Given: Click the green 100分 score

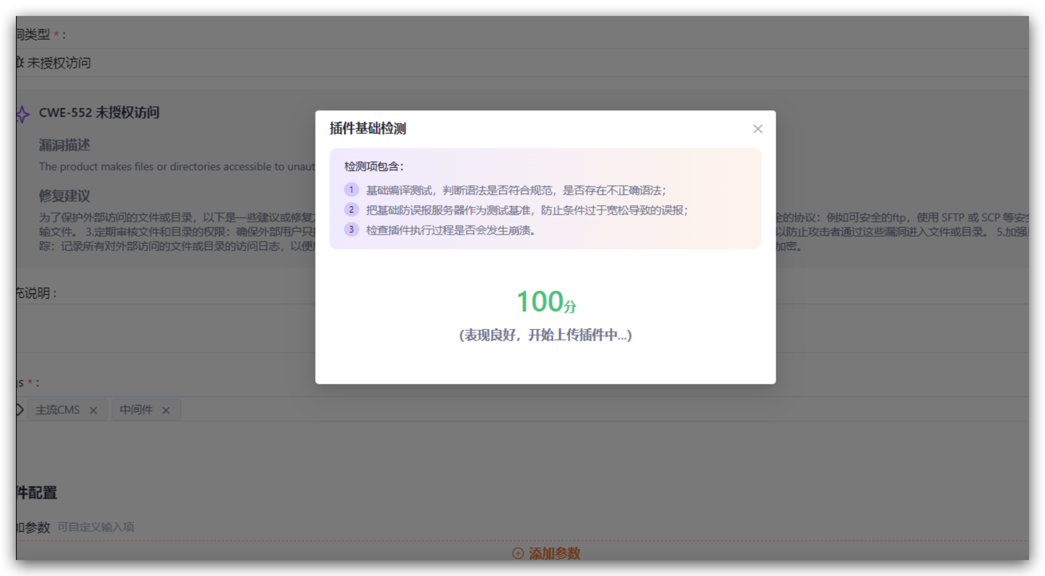Looking at the screenshot, I should [x=546, y=302].
